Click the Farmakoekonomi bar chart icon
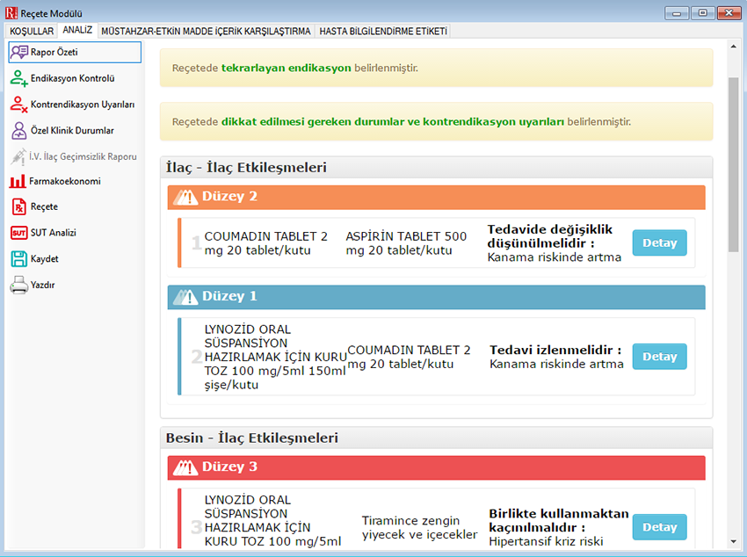Viewport: 747px width, 557px height. pos(18,182)
